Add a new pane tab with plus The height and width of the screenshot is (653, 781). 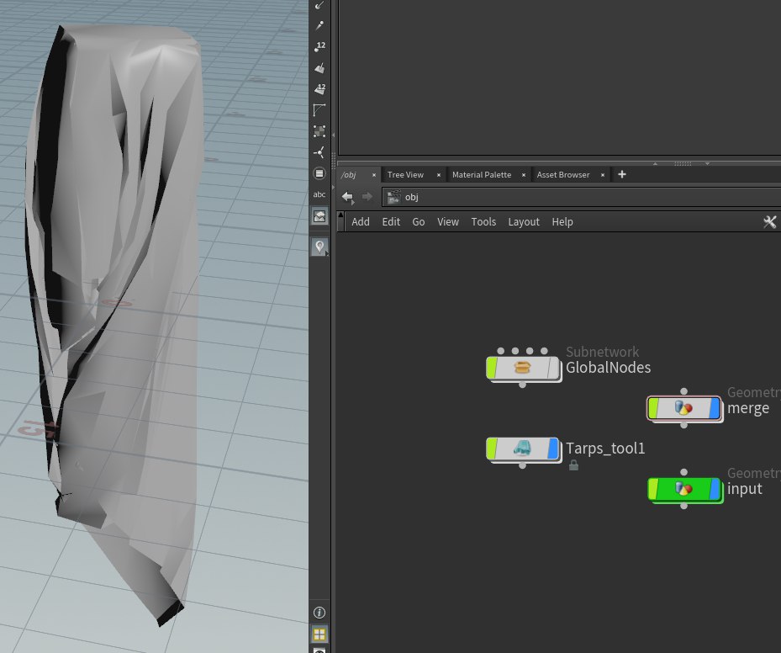click(x=622, y=174)
